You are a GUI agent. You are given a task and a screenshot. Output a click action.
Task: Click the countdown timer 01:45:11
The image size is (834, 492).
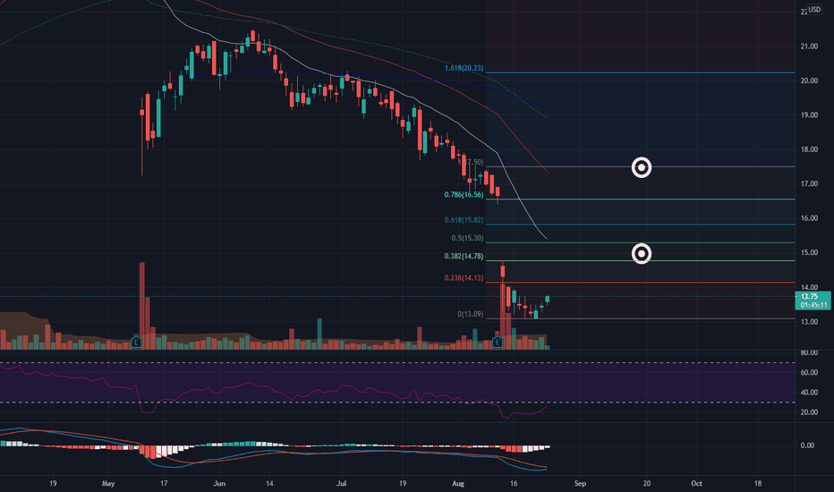(813, 305)
